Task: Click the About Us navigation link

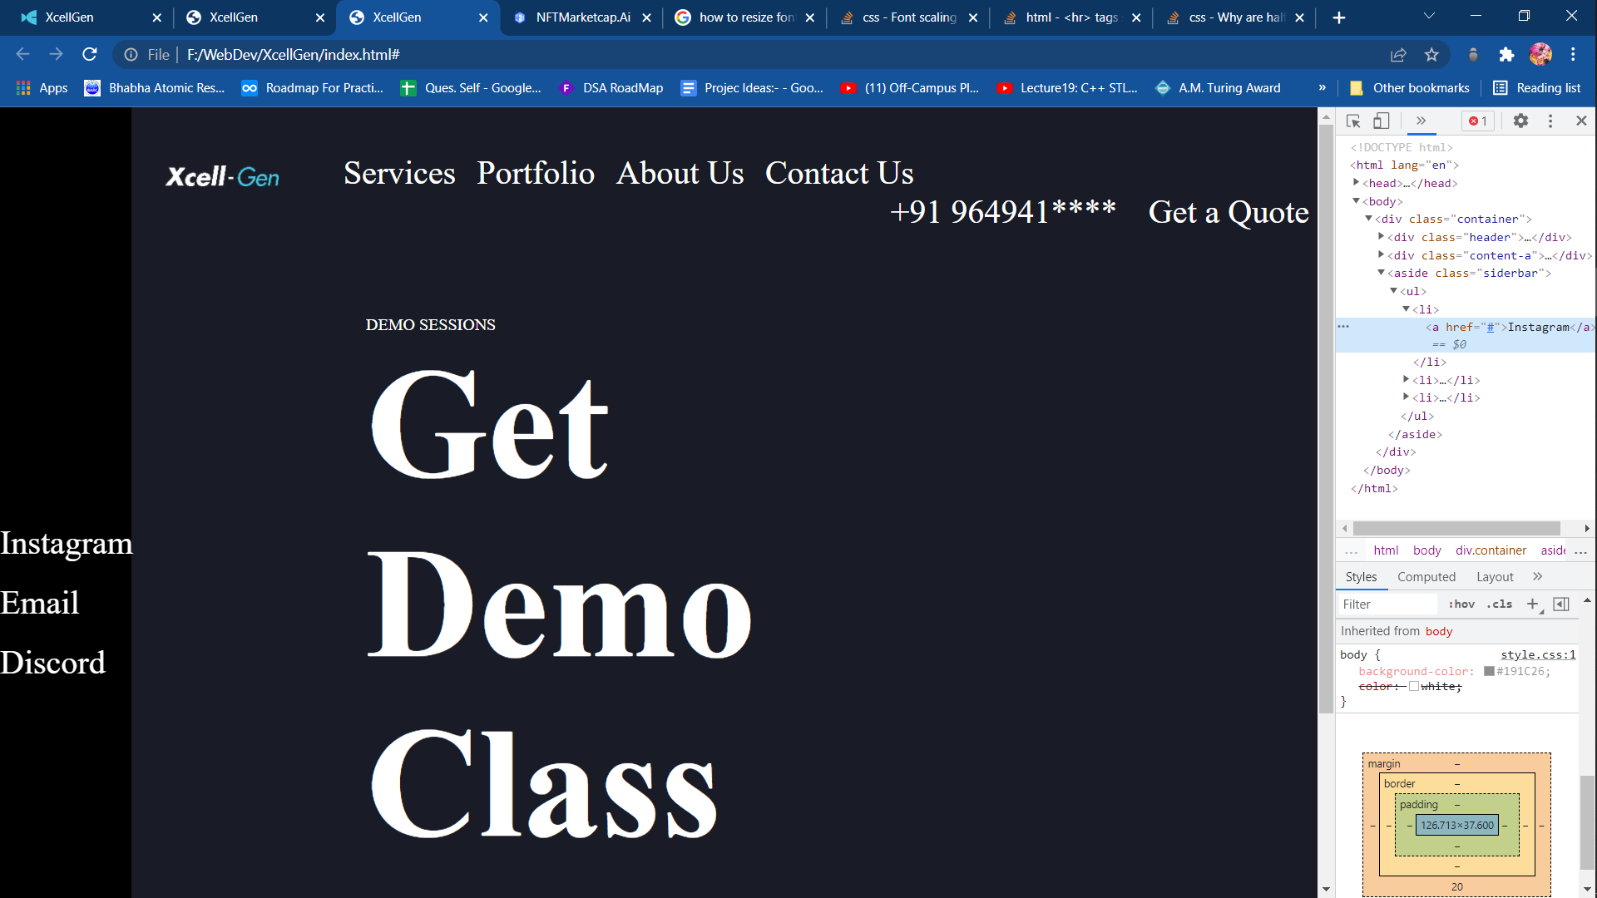Action: pos(680,173)
